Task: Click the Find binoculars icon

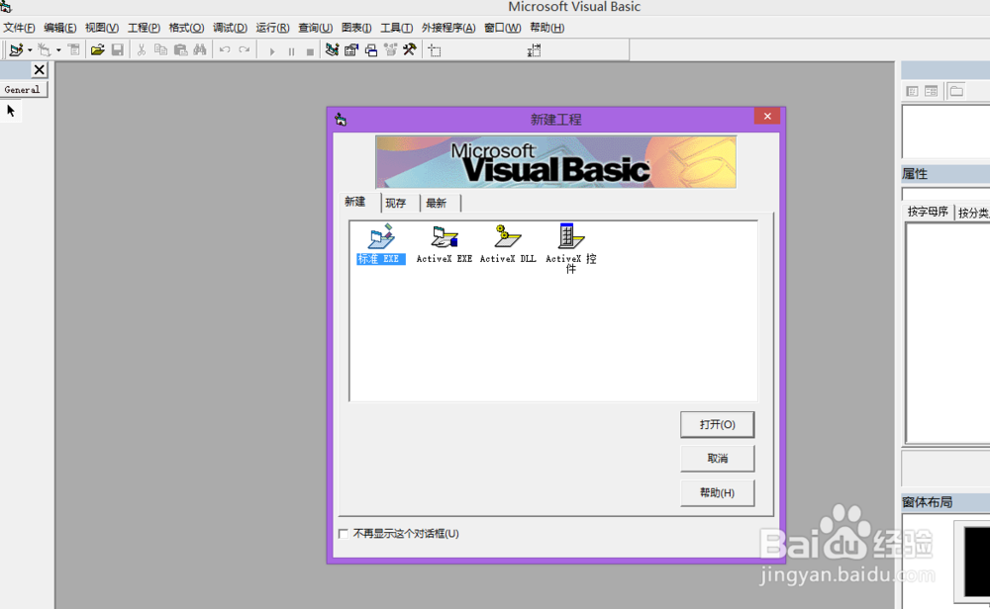Action: (200, 49)
